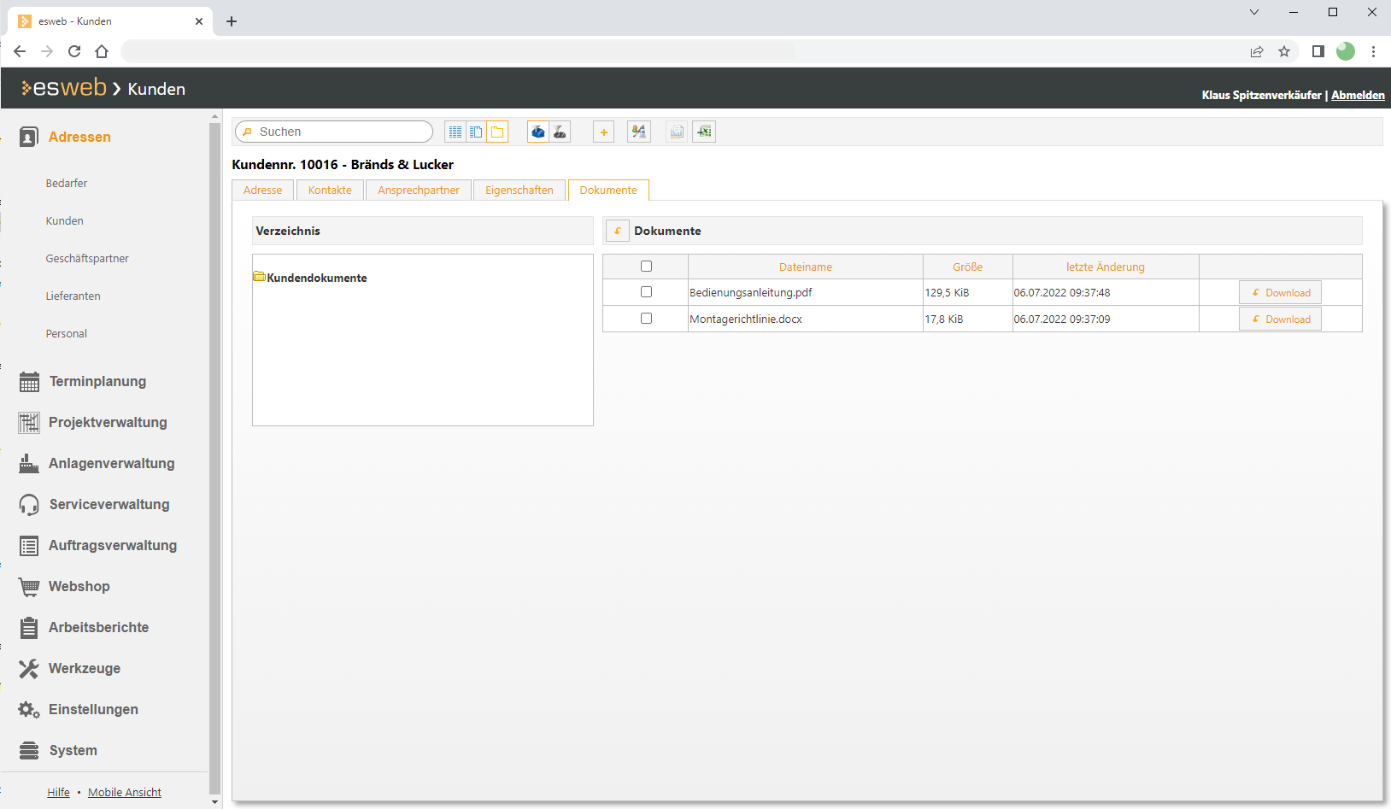The image size is (1391, 809).
Task: Switch to the Ansprechpartner tab
Action: tap(419, 191)
